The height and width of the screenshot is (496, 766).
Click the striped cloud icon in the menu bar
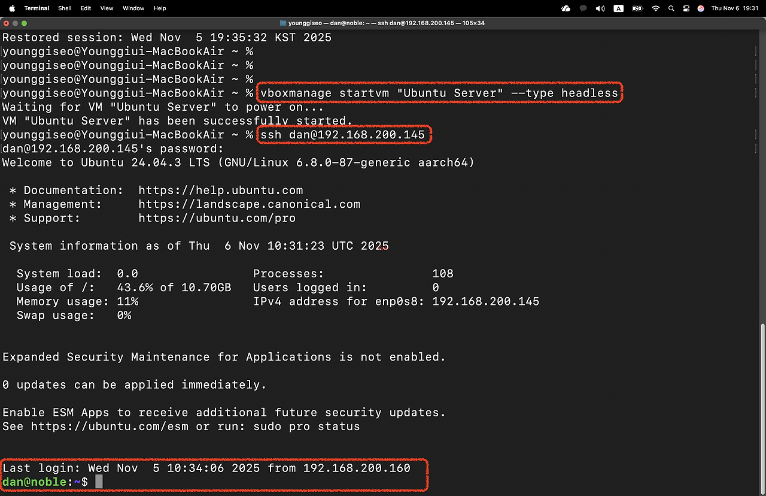[x=566, y=8]
